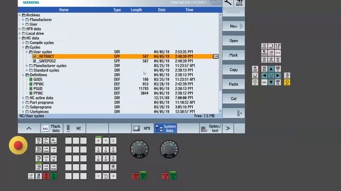This screenshot has width=341, height=191.
Task: Click the wrench setup icon at top
Action: coord(228,3)
